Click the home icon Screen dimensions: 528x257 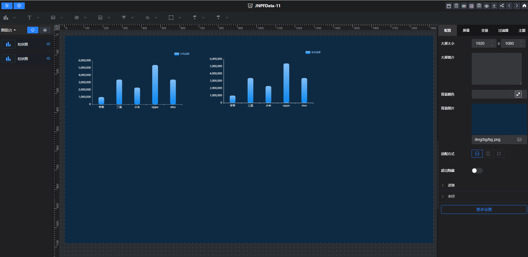point(524,6)
